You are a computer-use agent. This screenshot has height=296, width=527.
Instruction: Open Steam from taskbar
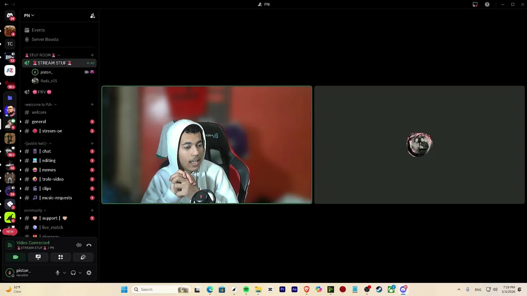379,290
